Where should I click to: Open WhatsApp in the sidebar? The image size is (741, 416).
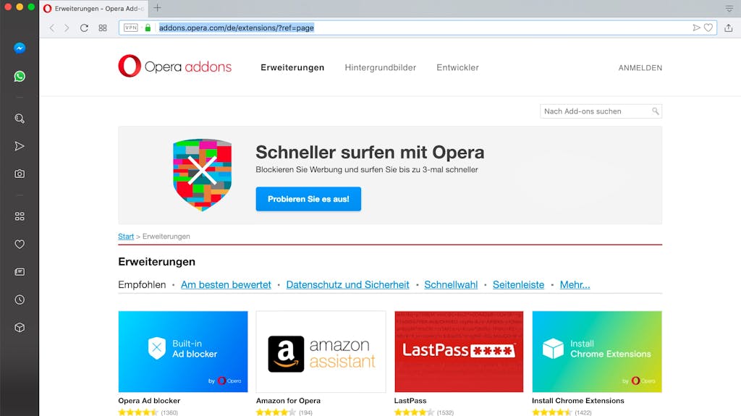[x=20, y=76]
